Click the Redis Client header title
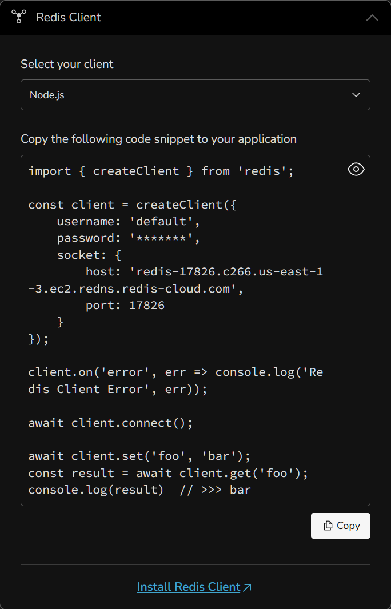The height and width of the screenshot is (609, 391). tap(69, 17)
